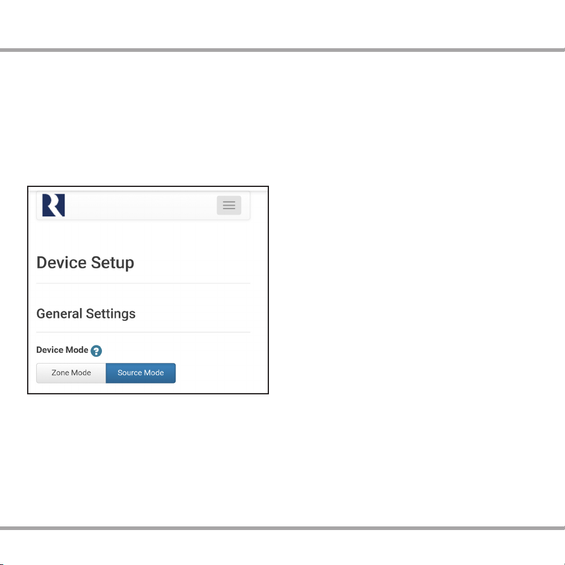Click the divider line under General Settings
565x565 pixels.
coord(143,332)
